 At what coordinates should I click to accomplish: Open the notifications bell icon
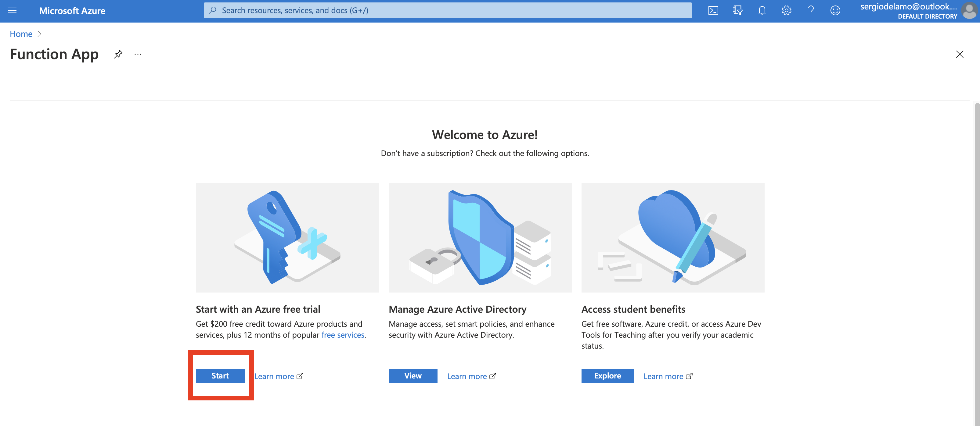point(761,10)
